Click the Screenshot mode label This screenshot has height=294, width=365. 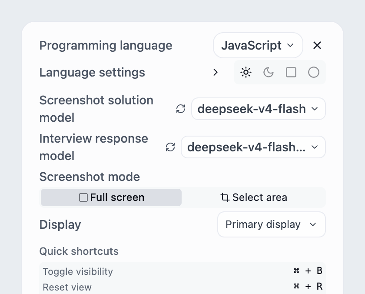[x=90, y=177]
